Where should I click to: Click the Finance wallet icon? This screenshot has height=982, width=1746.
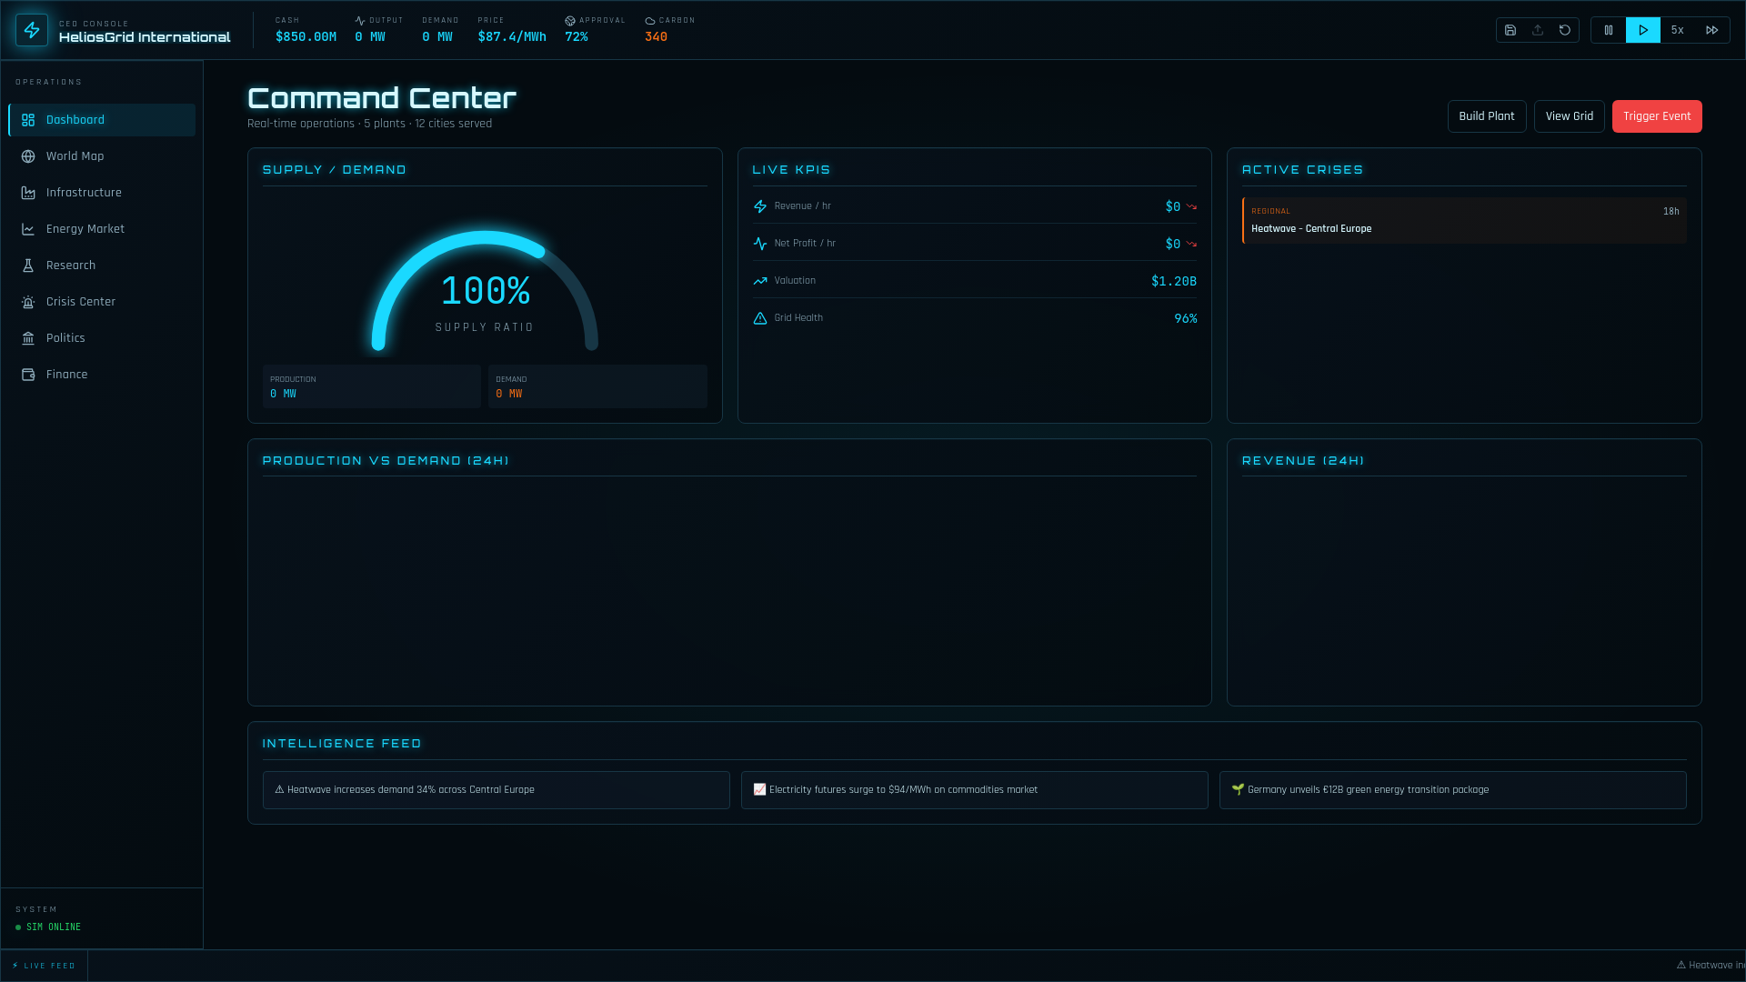tap(28, 375)
